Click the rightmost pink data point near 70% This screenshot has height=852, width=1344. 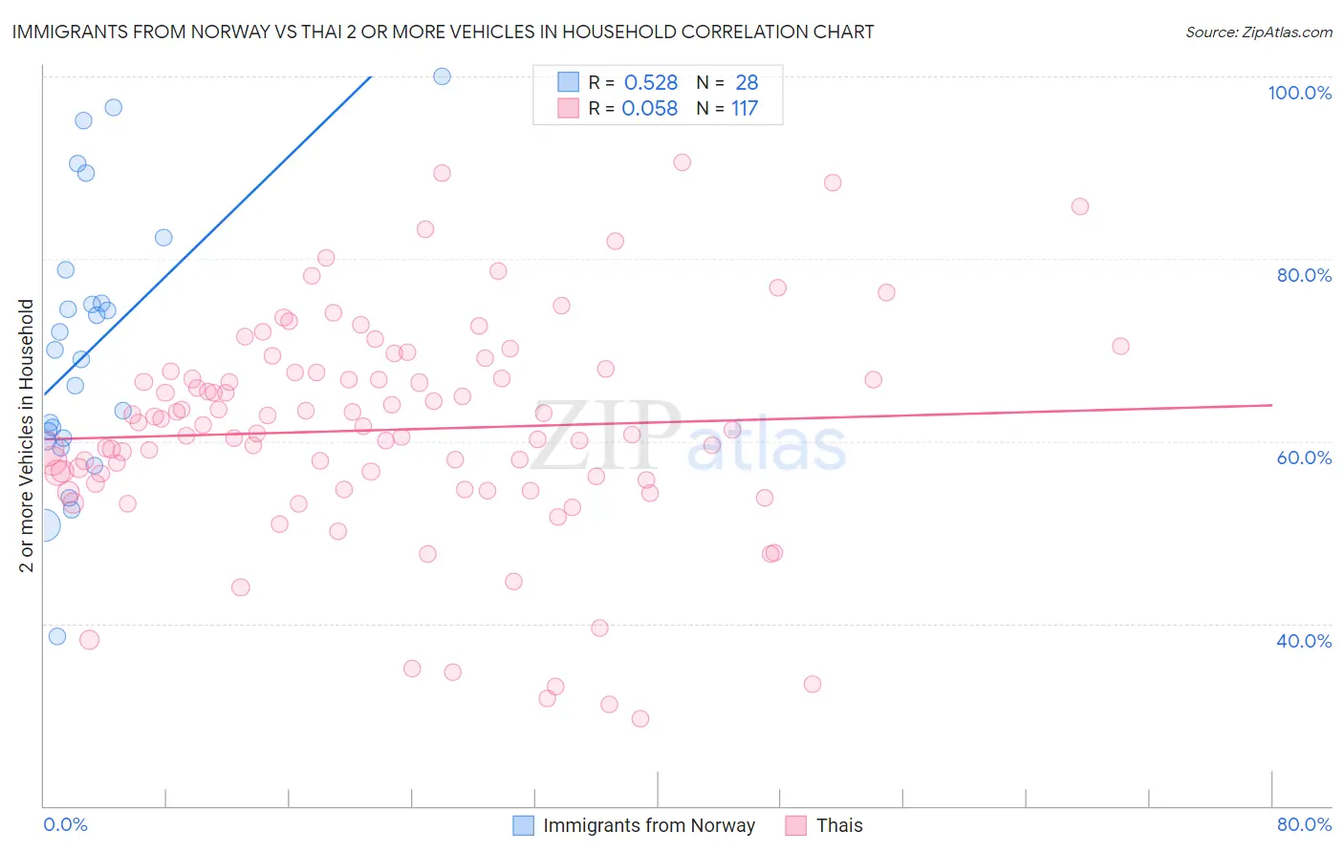(x=1120, y=346)
